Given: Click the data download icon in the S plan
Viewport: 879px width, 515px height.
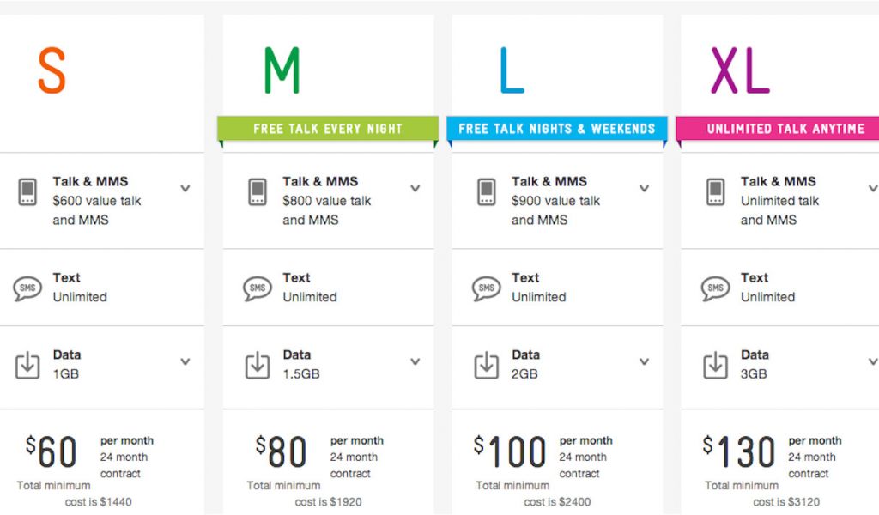Looking at the screenshot, I should (x=27, y=365).
